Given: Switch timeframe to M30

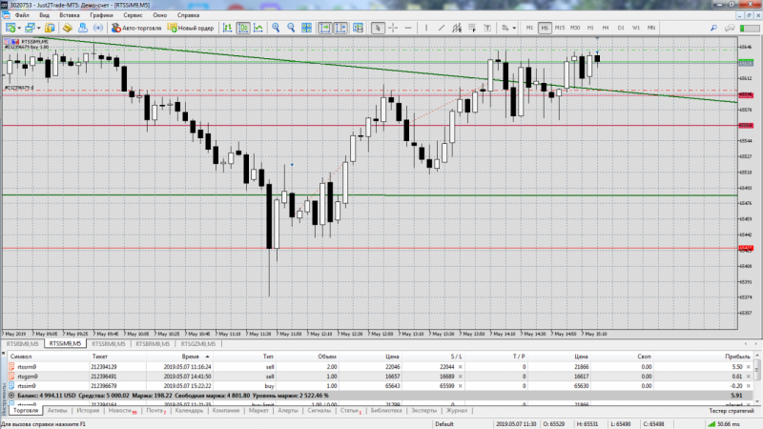Looking at the screenshot, I should pos(575,28).
